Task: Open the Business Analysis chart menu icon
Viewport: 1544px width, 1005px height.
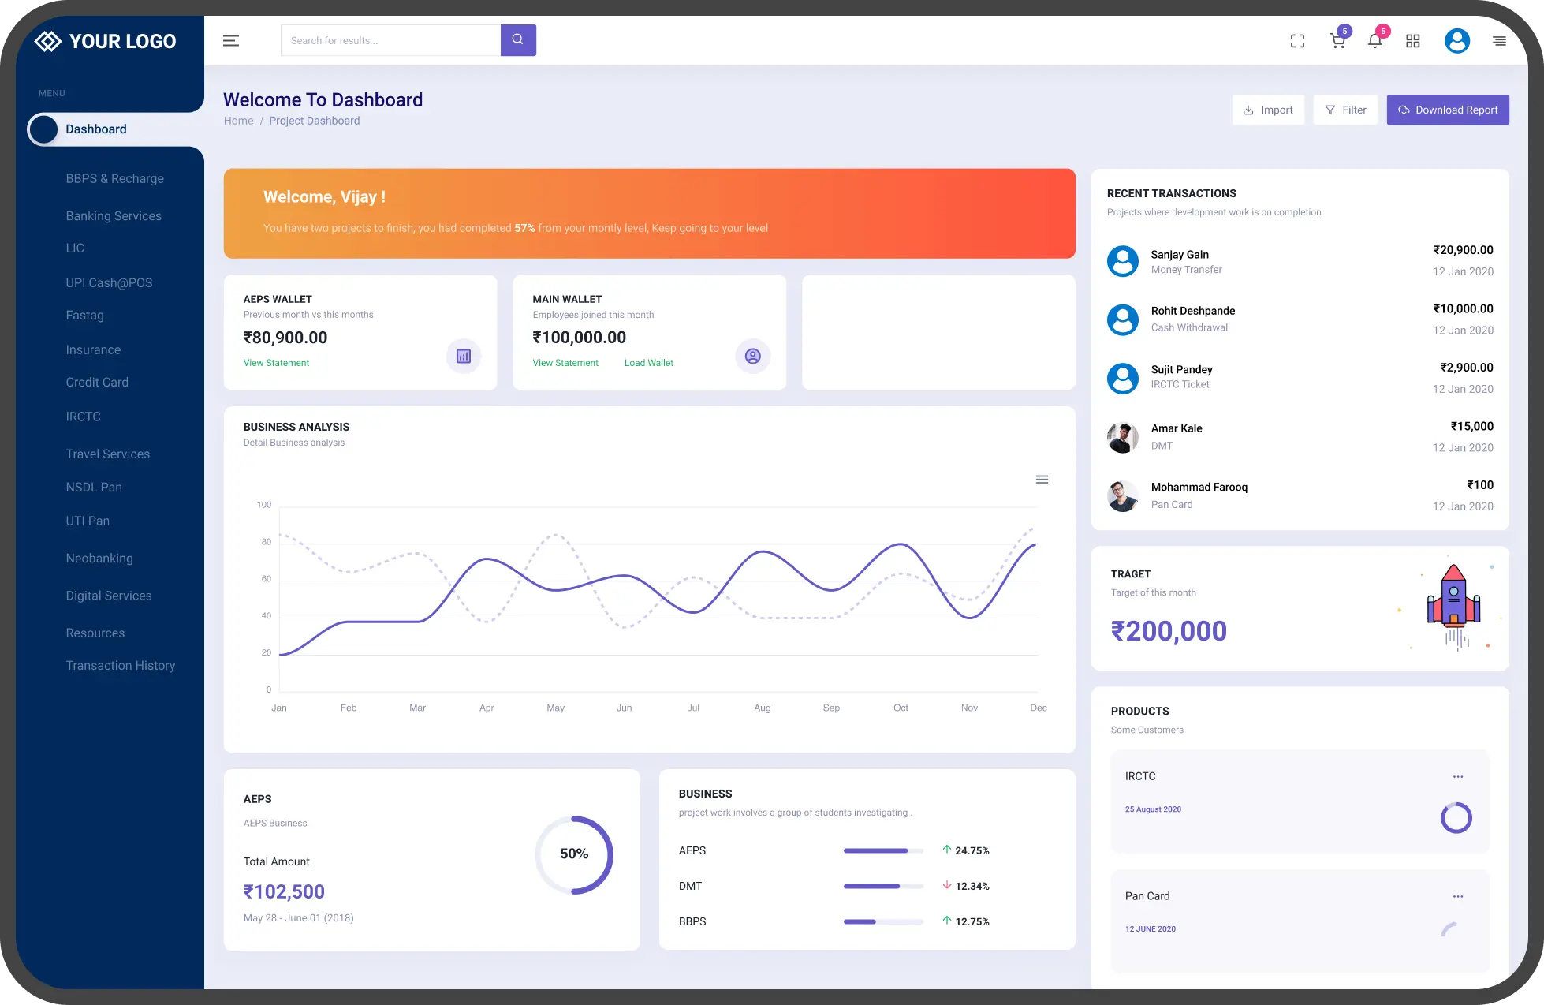Action: point(1042,480)
